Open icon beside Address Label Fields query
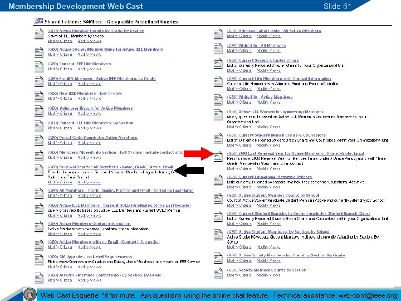Viewport: 401px width, 301px height. 218,34
